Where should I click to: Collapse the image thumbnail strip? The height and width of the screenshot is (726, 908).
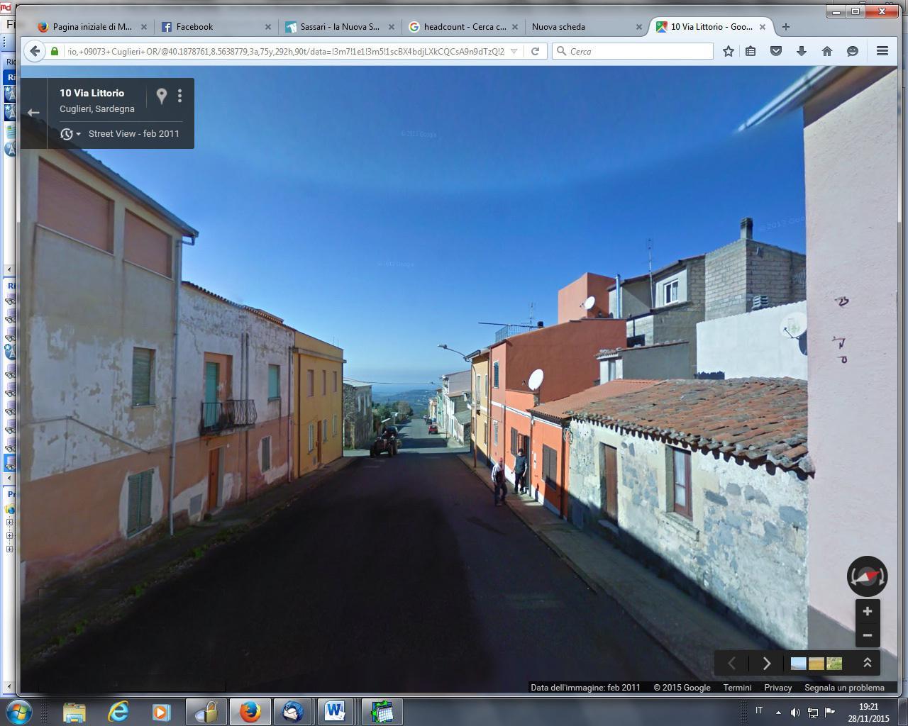point(866,663)
